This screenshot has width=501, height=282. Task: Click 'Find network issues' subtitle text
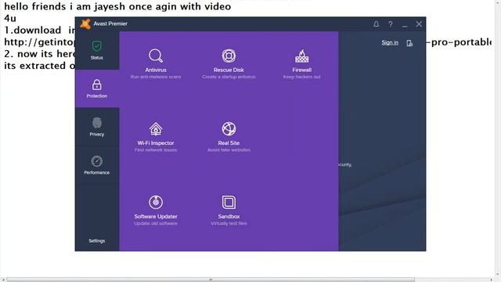click(156, 150)
